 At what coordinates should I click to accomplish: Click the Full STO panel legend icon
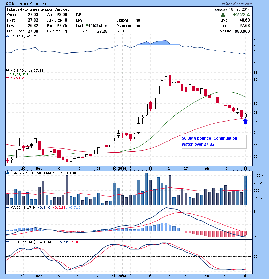pos(8,242)
